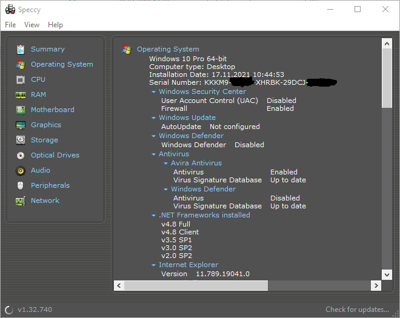The width and height of the screenshot is (400, 318).
Task: Collapse the Internet Explorer group
Action: pos(153,265)
